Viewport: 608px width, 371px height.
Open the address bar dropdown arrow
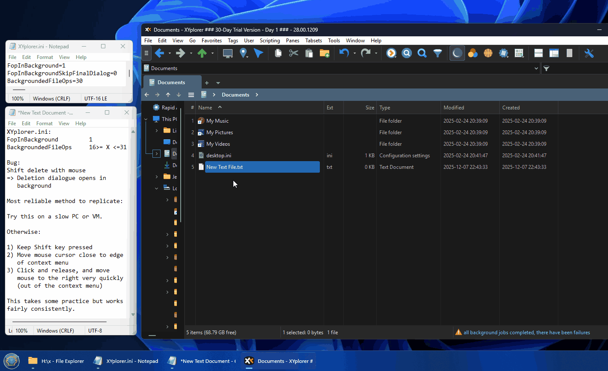(x=536, y=68)
